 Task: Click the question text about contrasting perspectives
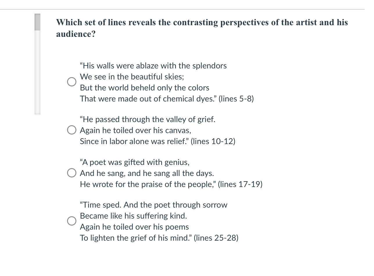point(202,28)
